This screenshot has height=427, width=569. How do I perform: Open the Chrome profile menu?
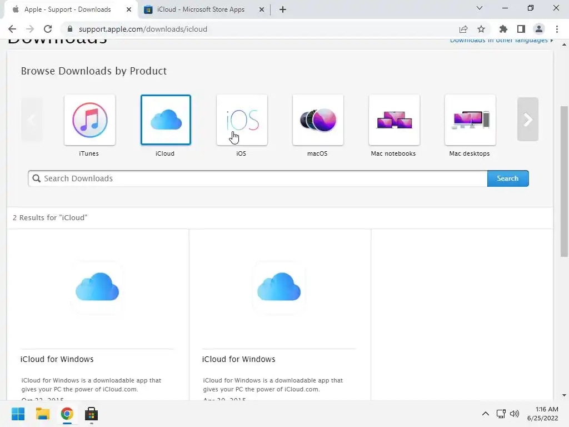tap(539, 29)
